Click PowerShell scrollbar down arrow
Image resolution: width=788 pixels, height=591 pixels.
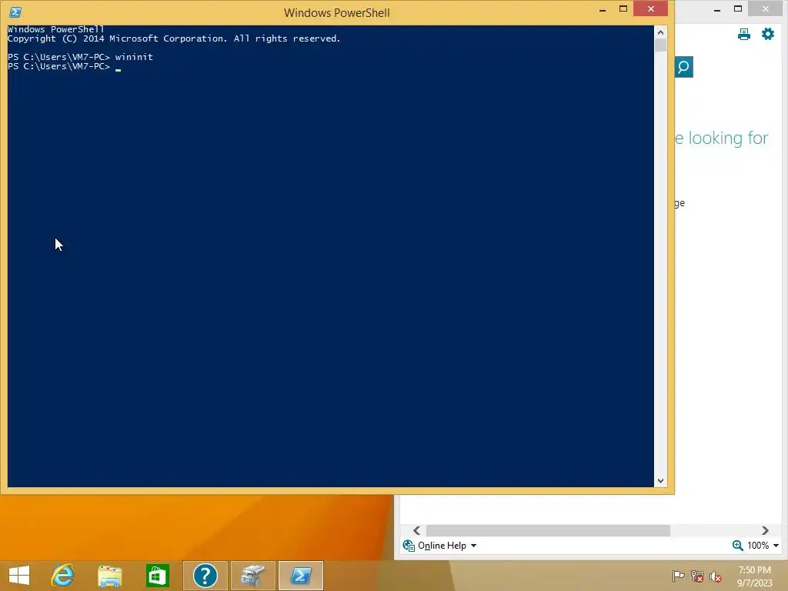pyautogui.click(x=660, y=481)
